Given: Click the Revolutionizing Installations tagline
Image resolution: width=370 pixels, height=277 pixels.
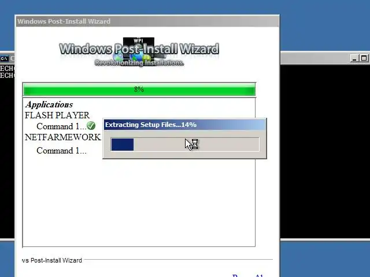Looking at the screenshot, I should [x=139, y=63].
